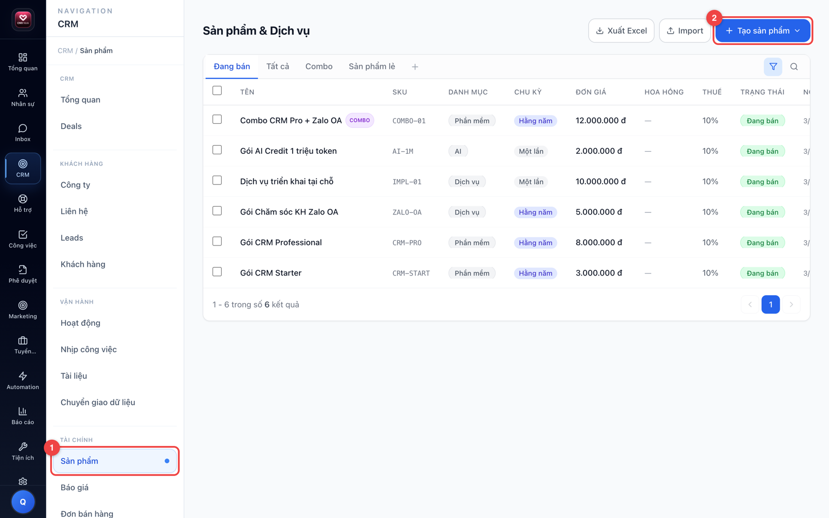Open the Phê duyệt approvals icon
Screen dimensions: 829x518
[23, 275]
